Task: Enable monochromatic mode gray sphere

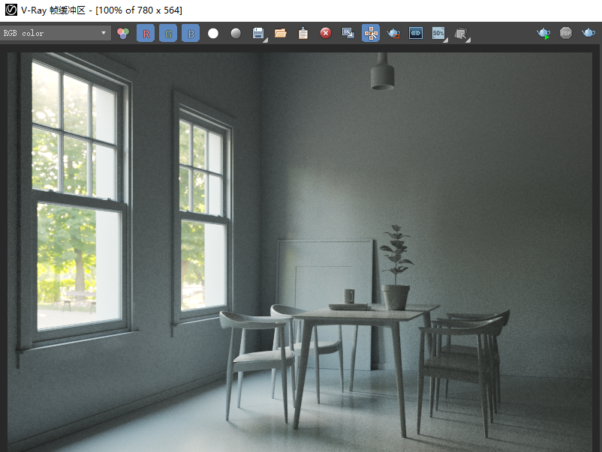Action: pos(236,33)
